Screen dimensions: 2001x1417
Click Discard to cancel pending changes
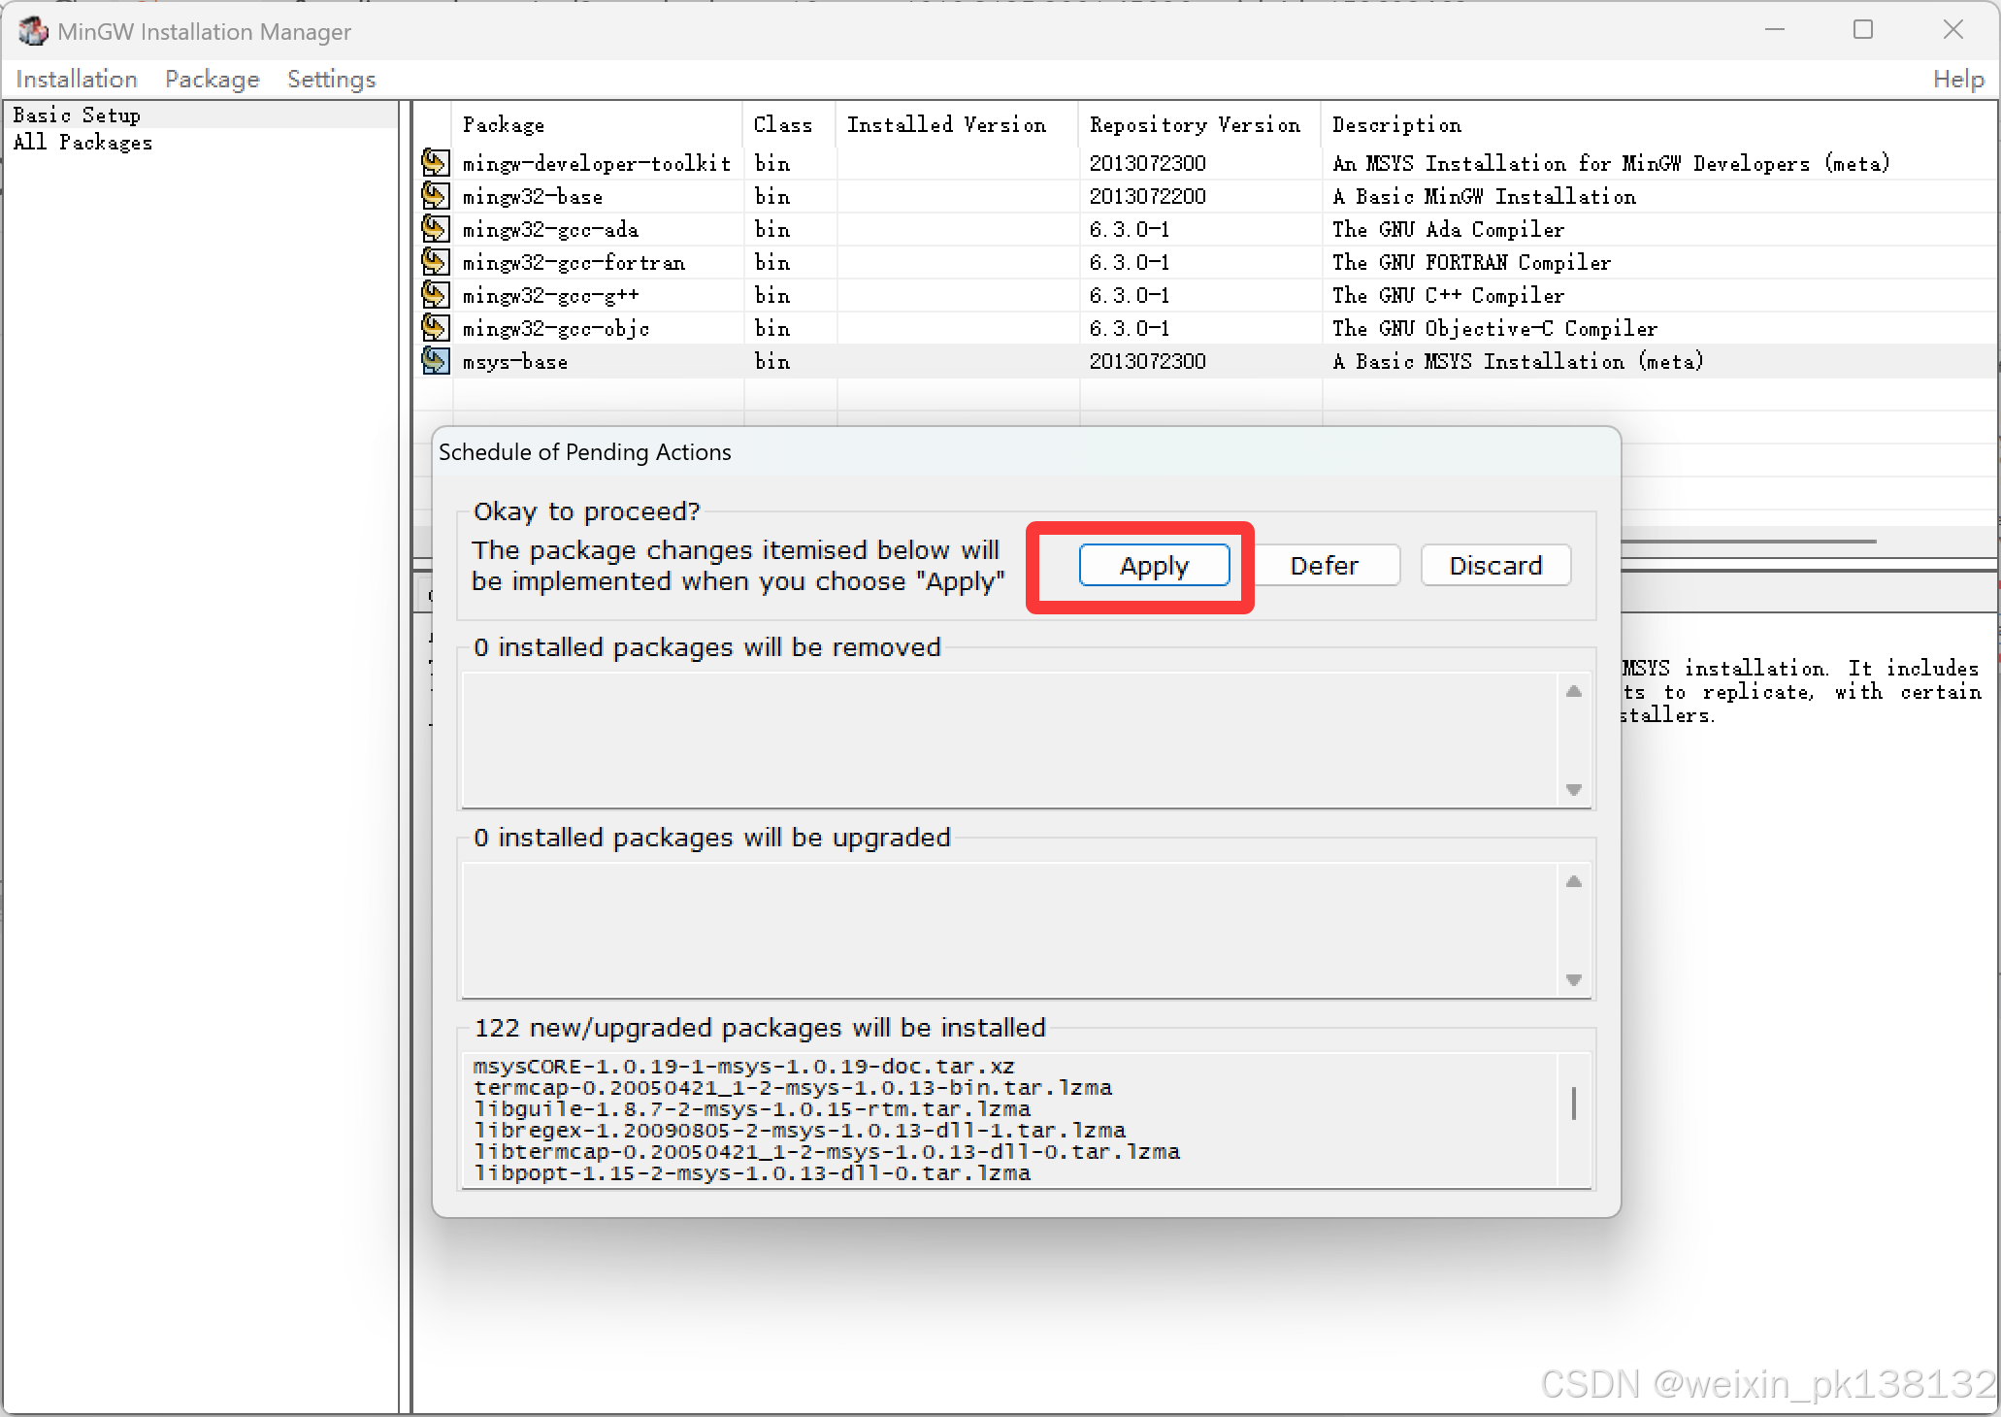[1494, 566]
